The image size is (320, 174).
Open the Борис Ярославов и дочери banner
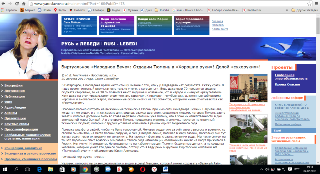pos(192,25)
